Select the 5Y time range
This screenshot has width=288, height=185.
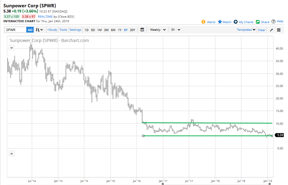tap(126, 30)
